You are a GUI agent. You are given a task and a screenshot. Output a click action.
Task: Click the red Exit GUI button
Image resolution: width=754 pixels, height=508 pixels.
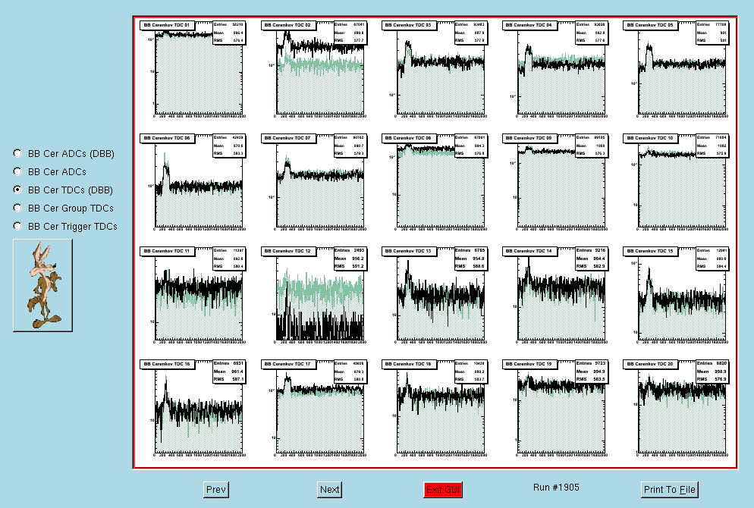(x=443, y=490)
